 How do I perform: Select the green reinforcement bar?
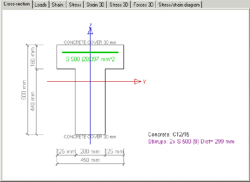(90, 52)
